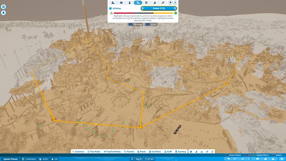This screenshot has height=161, width=286.
Task: Open the Coasters build menu
Action: click(x=78, y=151)
